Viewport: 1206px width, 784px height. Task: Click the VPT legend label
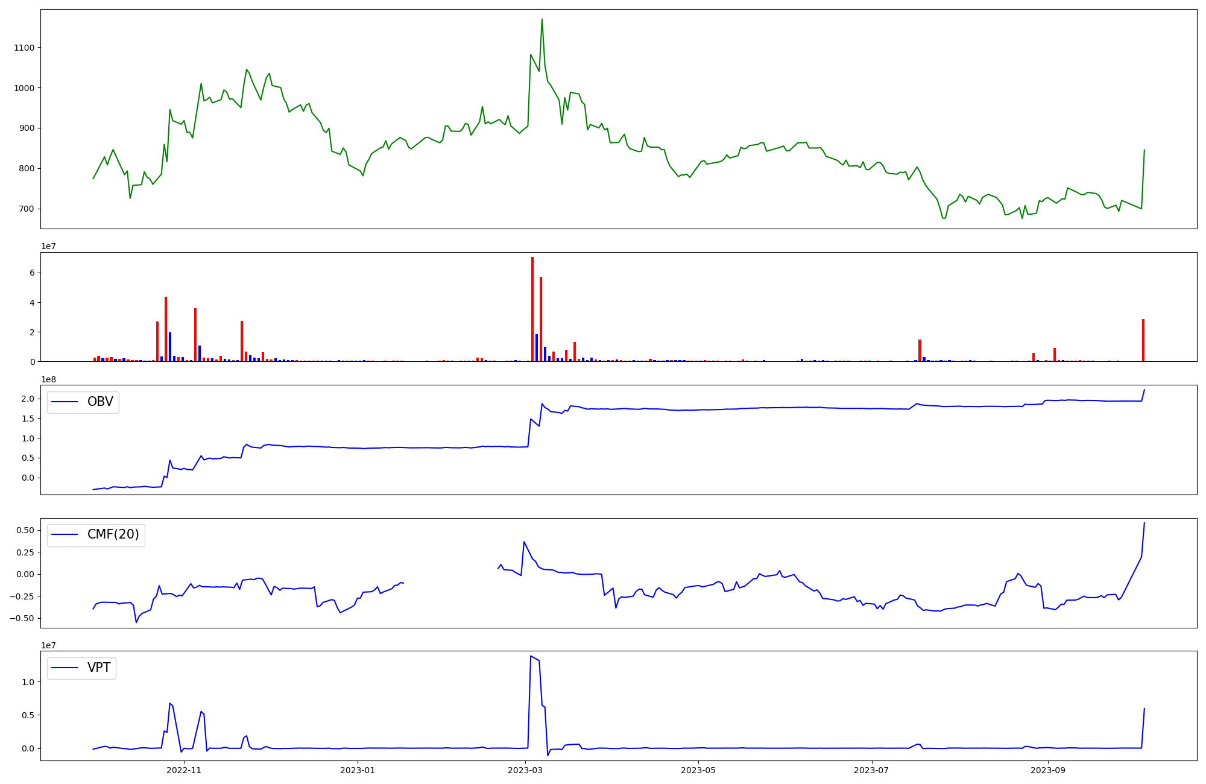point(99,668)
